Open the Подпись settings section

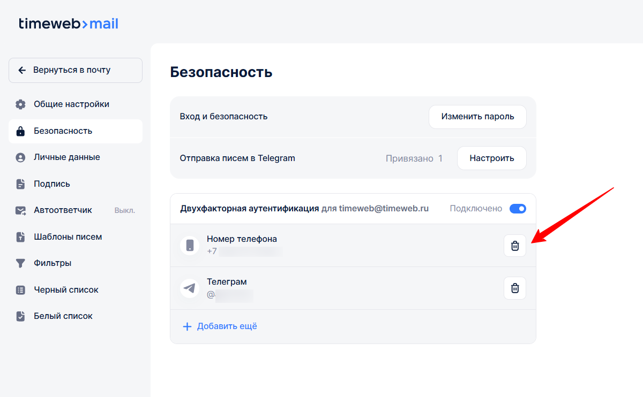click(52, 184)
